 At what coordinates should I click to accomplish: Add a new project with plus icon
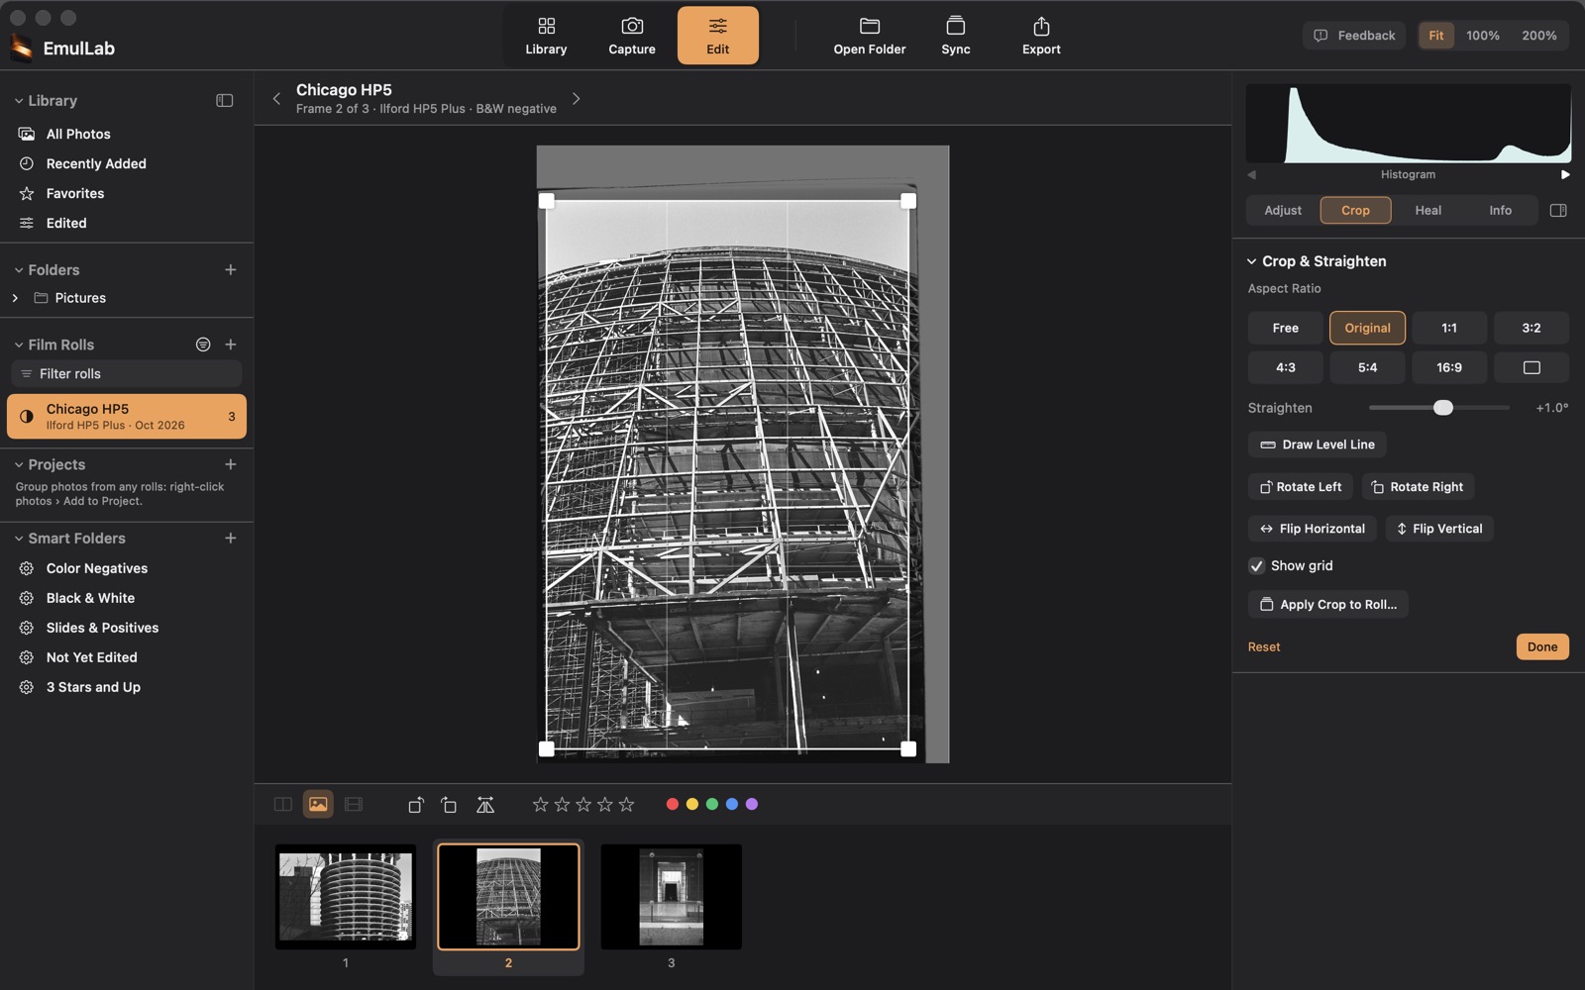pos(231,464)
